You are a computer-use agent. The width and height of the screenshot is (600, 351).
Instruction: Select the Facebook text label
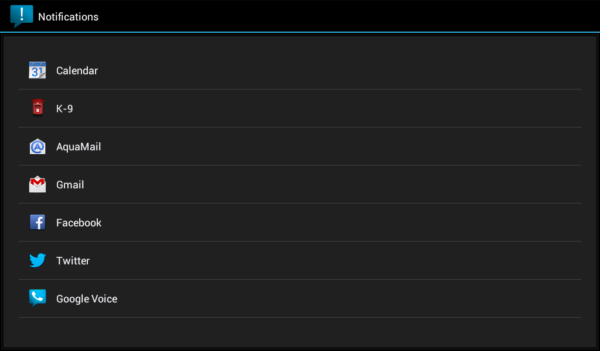point(79,223)
